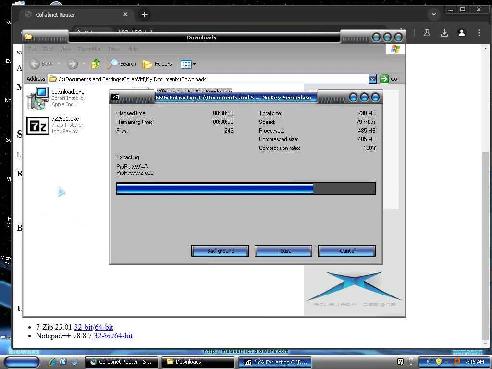
Task: Open the Favorites menu in Downloads
Action: pos(89,49)
